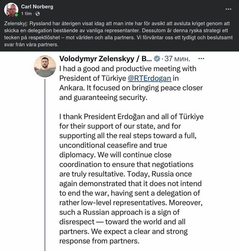The width and height of the screenshot is (239, 251).
Task: Select the Volodymyr Zelenskyy account name
Action: [x=100, y=59]
